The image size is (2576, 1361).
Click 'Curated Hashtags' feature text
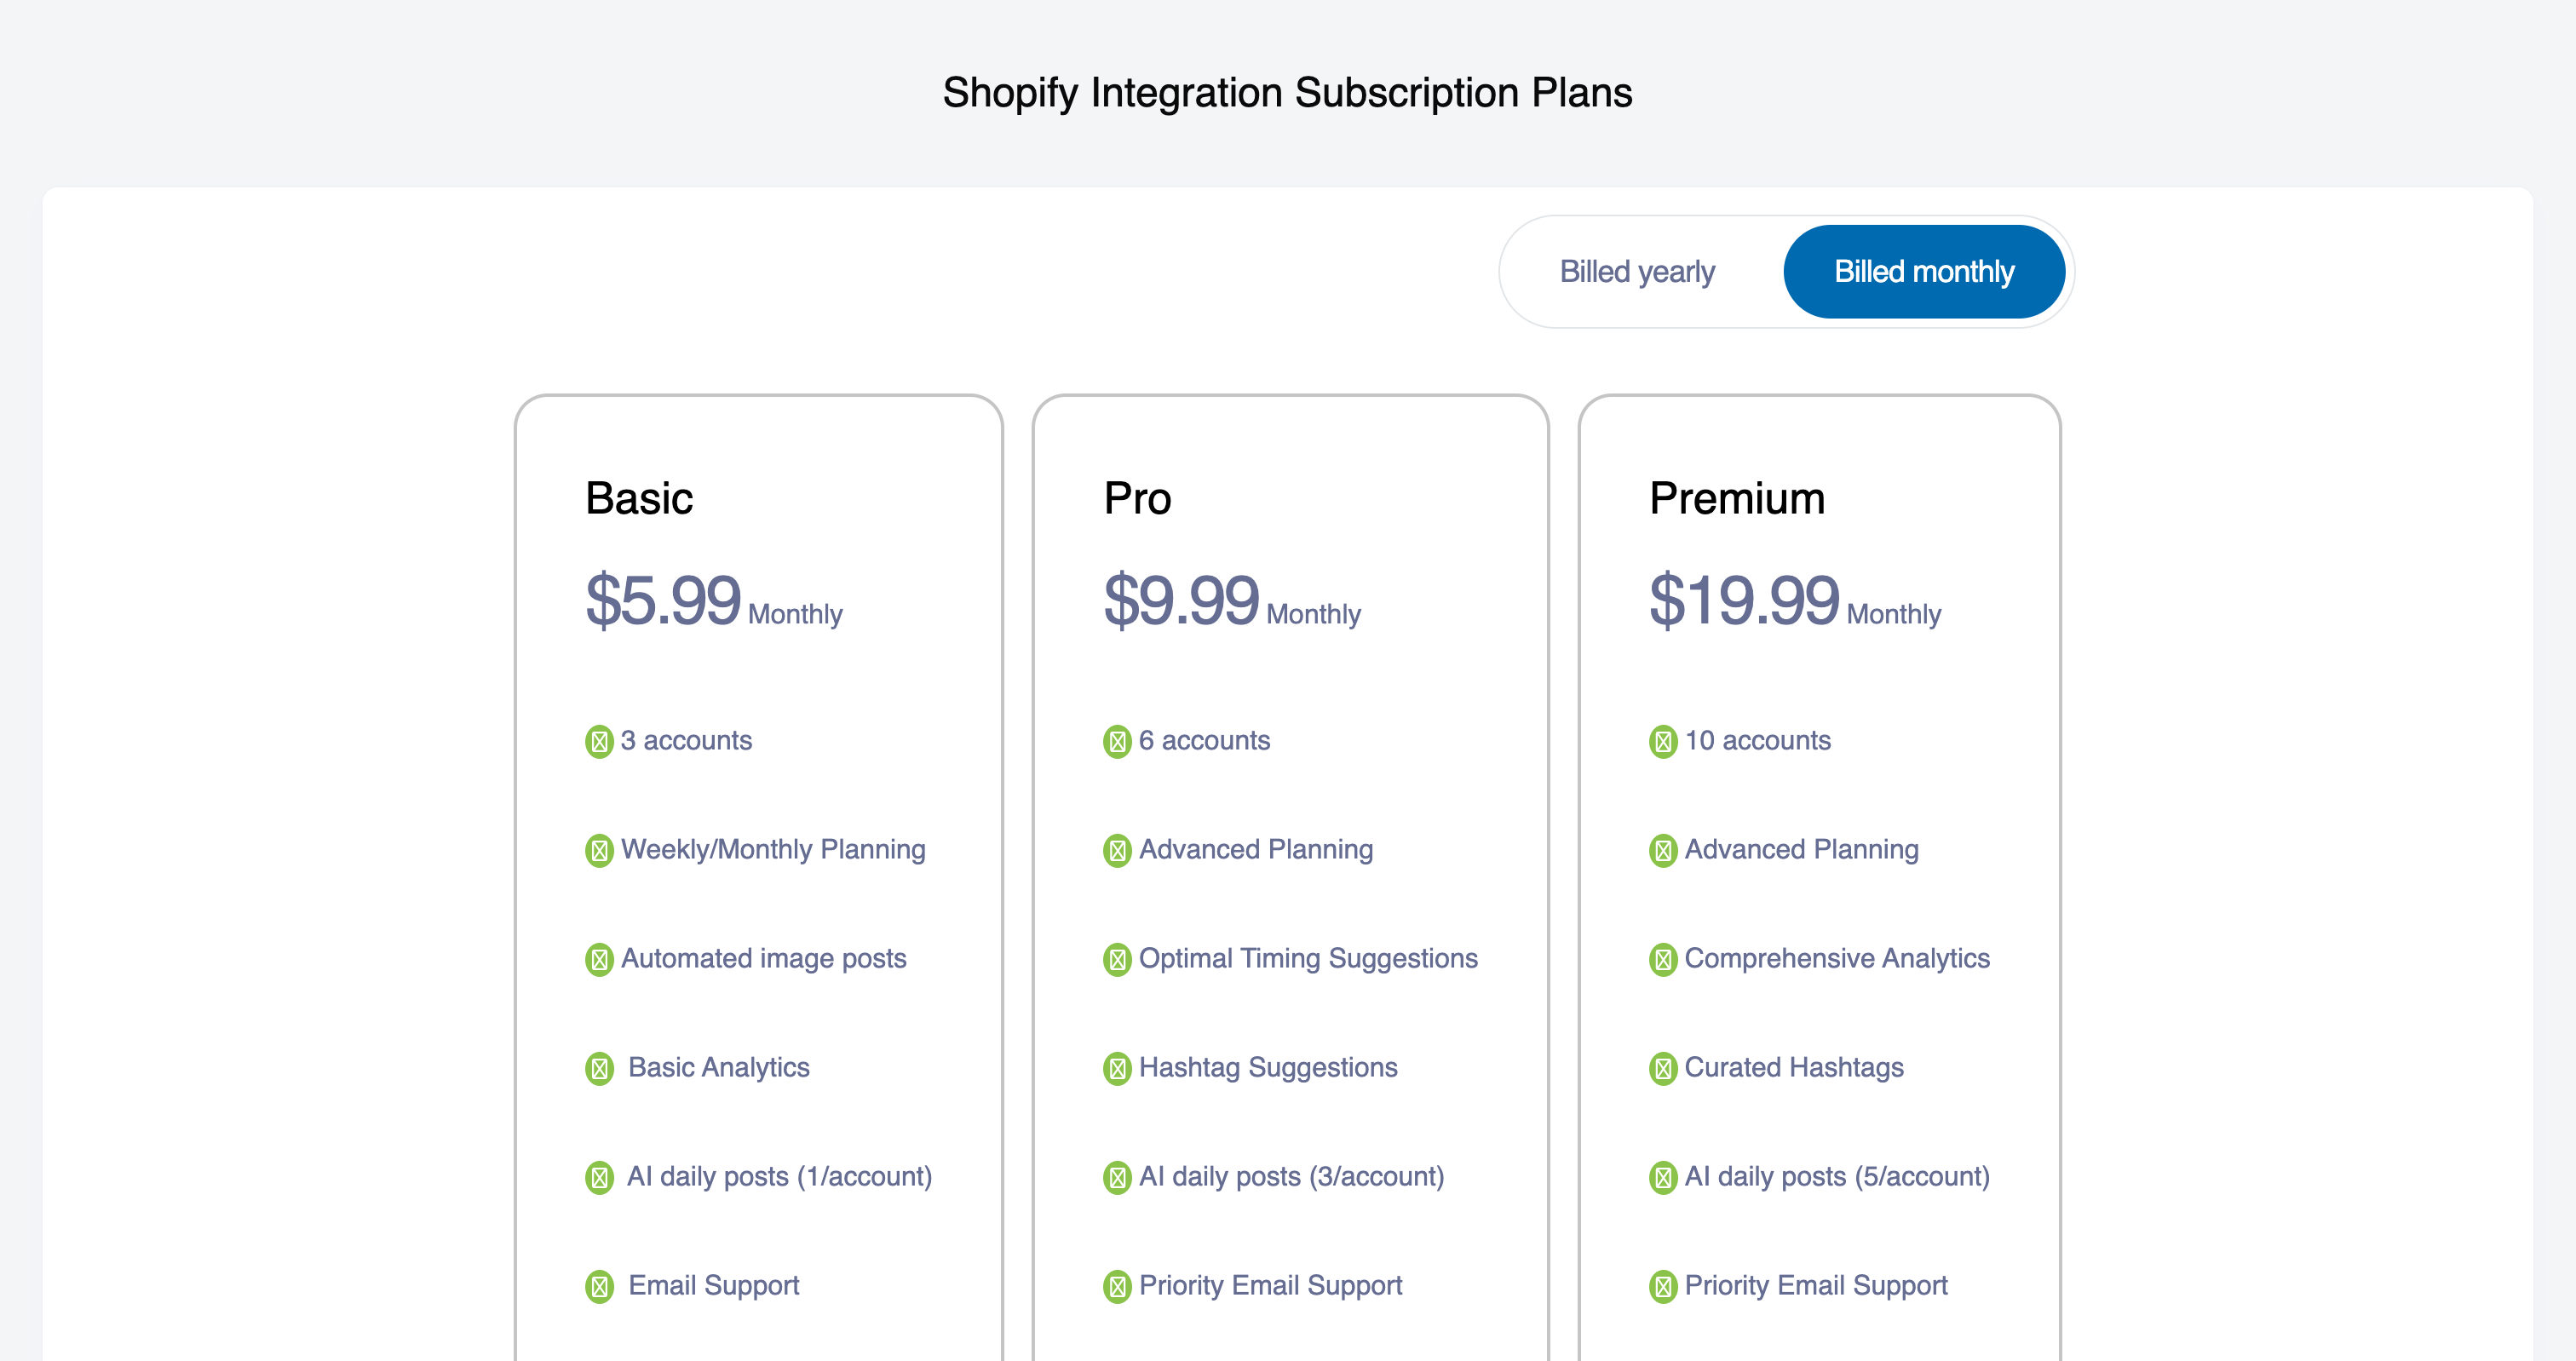click(x=1794, y=1068)
